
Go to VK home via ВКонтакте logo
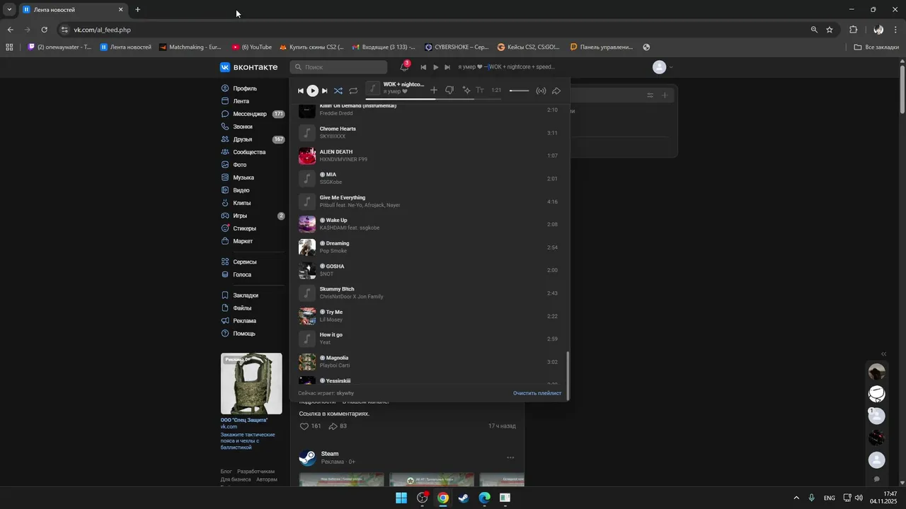[x=248, y=67]
